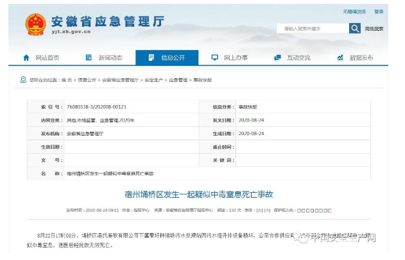
Task: Click the home icon beside 网站首页
Action: coord(26,58)
